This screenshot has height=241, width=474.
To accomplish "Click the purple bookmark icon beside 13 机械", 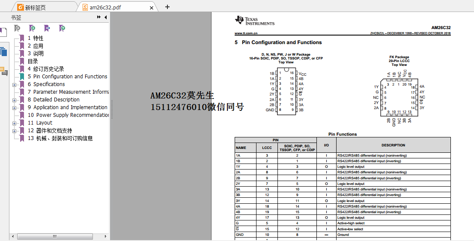I will point(22,138).
